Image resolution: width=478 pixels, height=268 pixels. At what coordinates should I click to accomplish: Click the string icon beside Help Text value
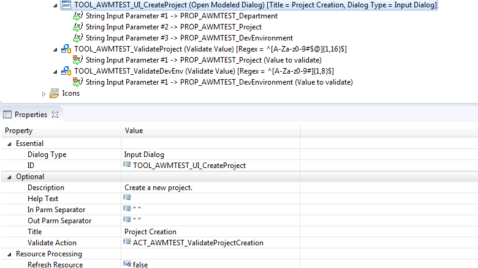pyautogui.click(x=127, y=198)
